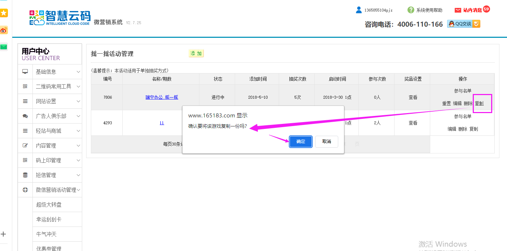Open the Weibo sidebar icon
Viewport: 507px width, 251px height.
click(x=4, y=30)
